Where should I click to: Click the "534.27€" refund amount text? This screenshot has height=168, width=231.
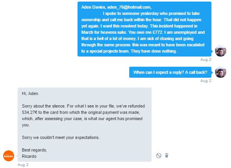click(30, 112)
